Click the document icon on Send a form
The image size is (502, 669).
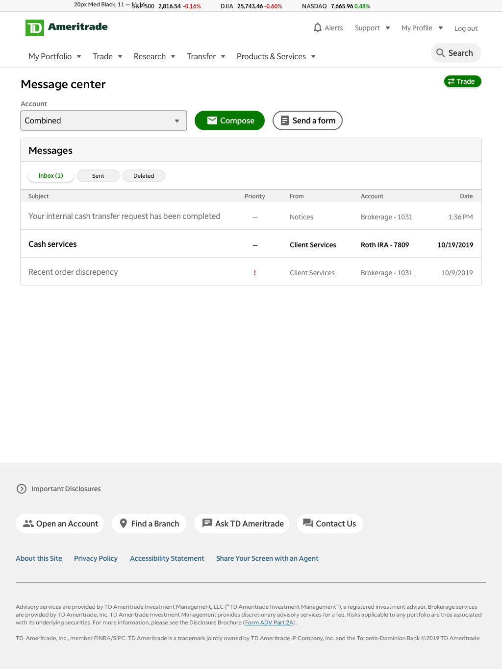285,120
